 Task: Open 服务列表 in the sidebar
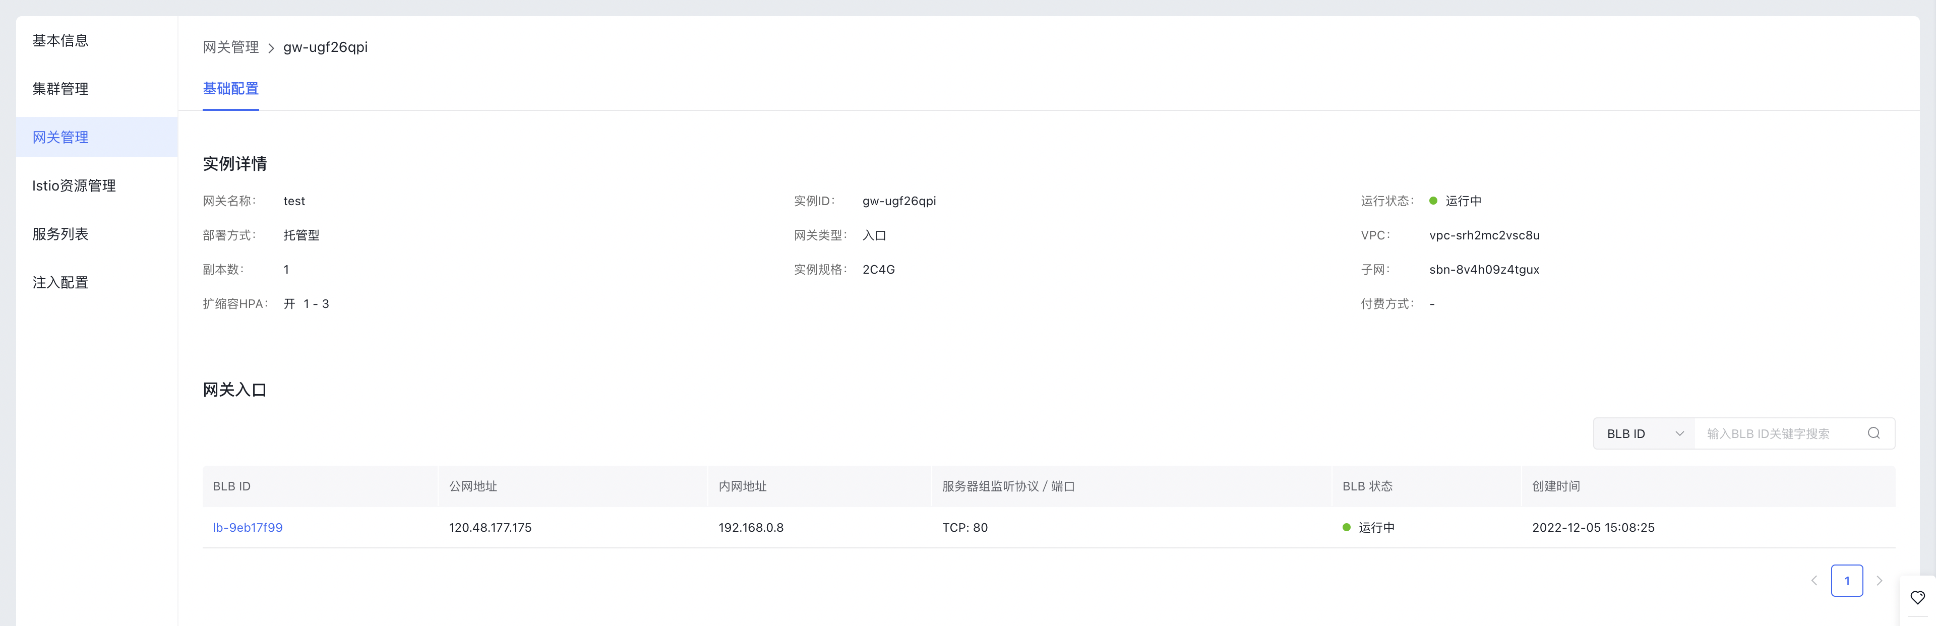point(60,234)
